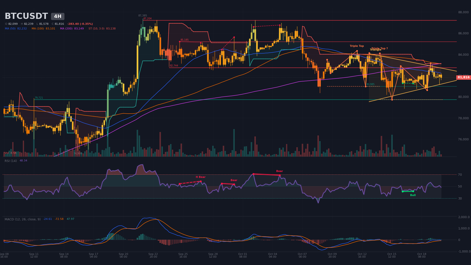Viewport: 471px width, 265px height.
Task: Click the 82,744 support level label
Action: pos(174,66)
